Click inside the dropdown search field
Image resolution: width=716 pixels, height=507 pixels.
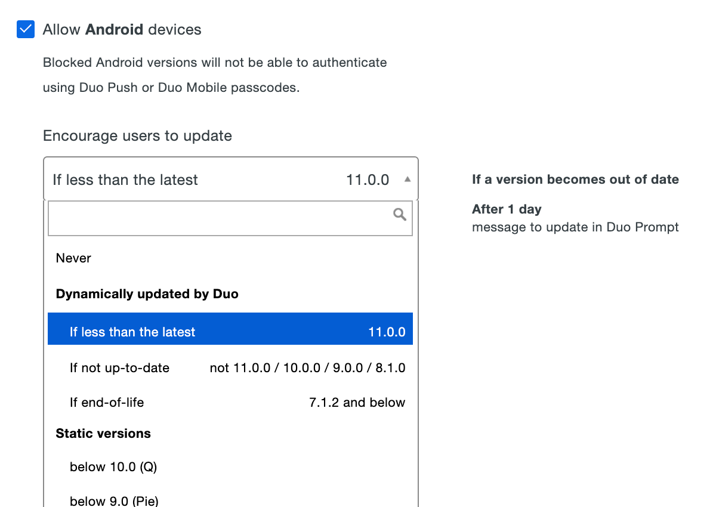click(x=230, y=218)
